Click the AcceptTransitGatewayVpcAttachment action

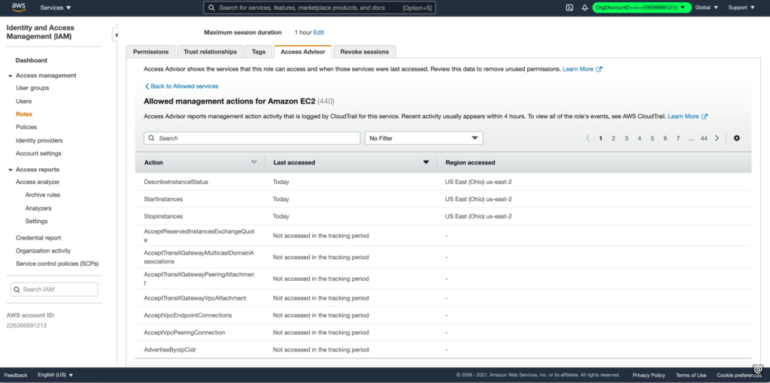point(195,297)
